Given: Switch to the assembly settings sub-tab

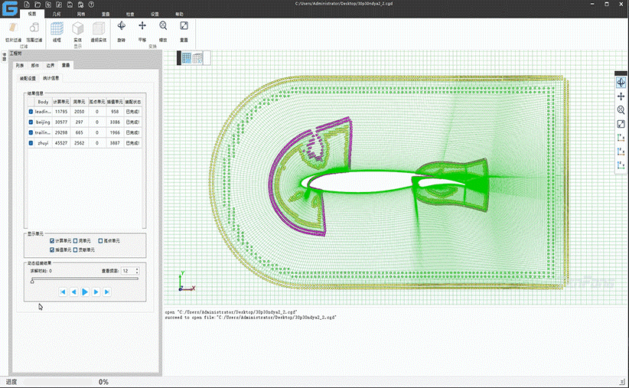Looking at the screenshot, I should pyautogui.click(x=28, y=78).
